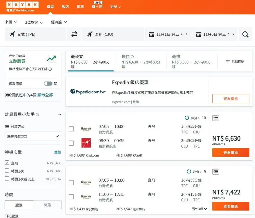Viewport: 255px width, 218px height.
Task: Click payment card icon above NT$ 6,630
Action: click(216, 118)
